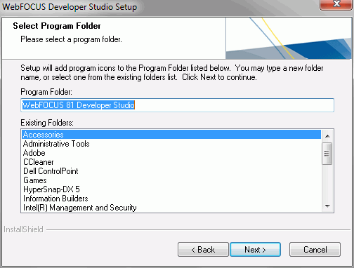Click the list scrollbar down arrow
The width and height of the screenshot is (354, 268).
[x=327, y=206]
